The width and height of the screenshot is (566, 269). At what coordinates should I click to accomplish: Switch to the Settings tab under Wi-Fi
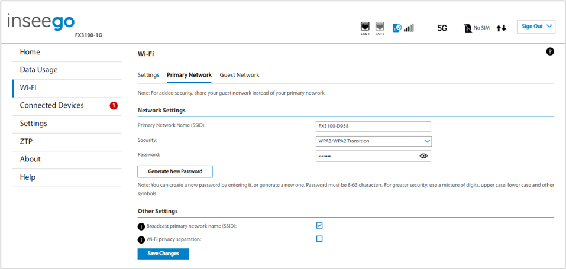coord(148,75)
